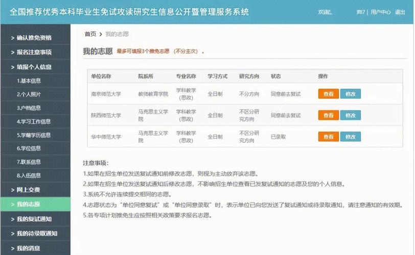Click 修改 for 南京师范大学 row
The width and height of the screenshot is (415, 255).
coord(351,94)
